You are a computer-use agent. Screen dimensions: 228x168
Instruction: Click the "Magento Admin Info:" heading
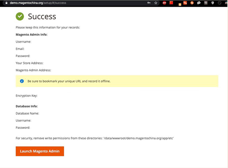click(32, 35)
